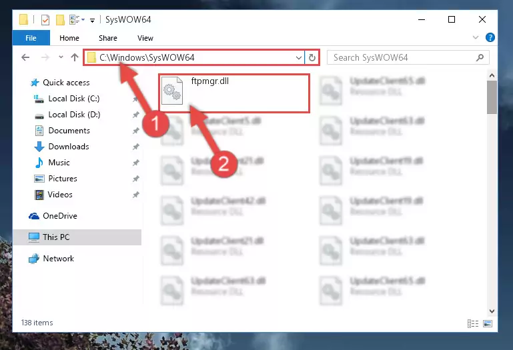Select the ftpmgr.dll file icon

coord(172,91)
